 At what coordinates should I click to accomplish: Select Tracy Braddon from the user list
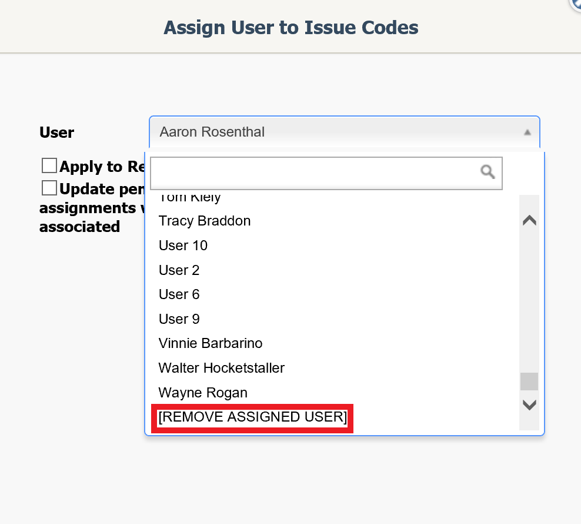coord(204,221)
